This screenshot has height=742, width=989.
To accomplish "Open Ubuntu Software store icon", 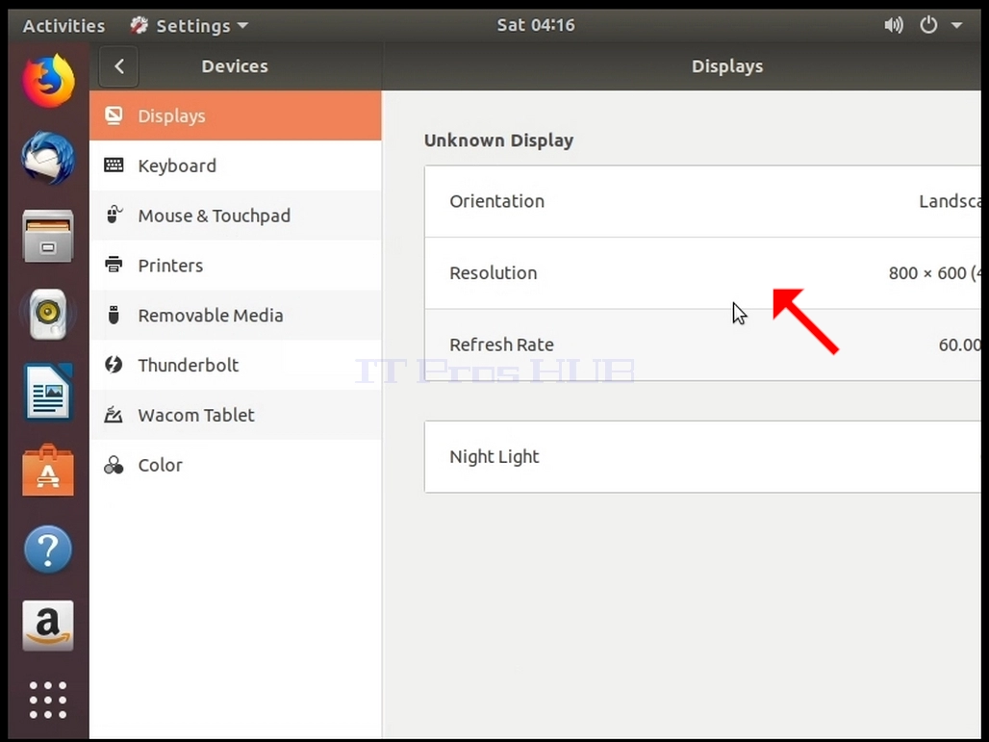I will tap(48, 471).
